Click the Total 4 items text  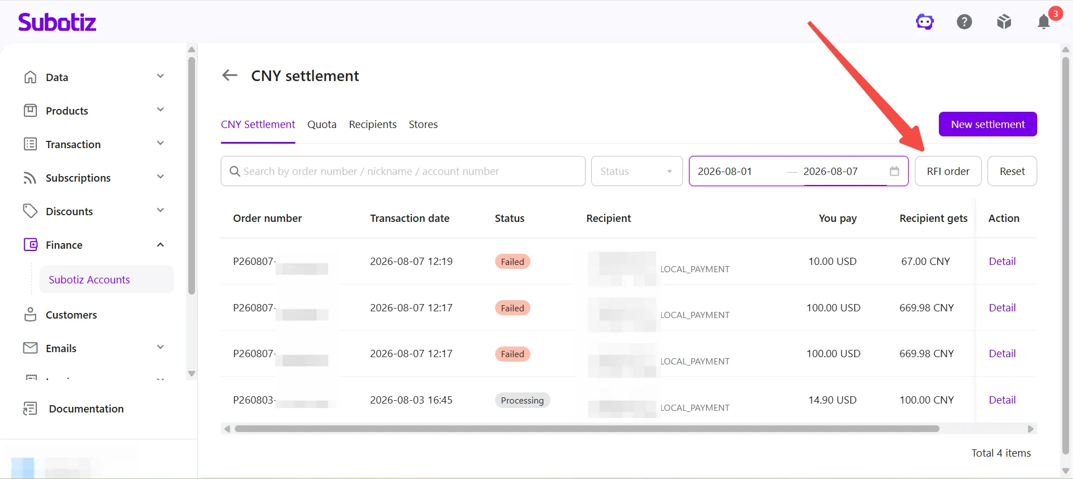click(x=1001, y=453)
